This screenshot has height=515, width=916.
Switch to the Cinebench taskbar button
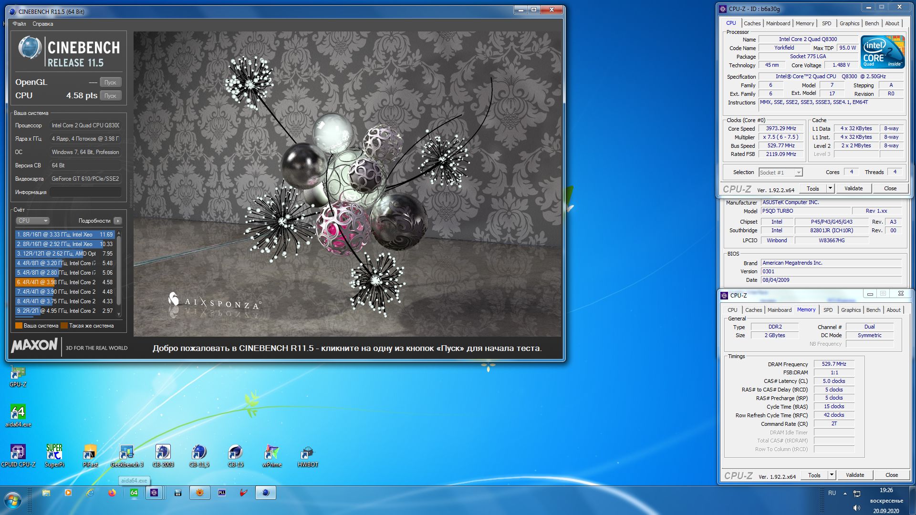point(266,493)
